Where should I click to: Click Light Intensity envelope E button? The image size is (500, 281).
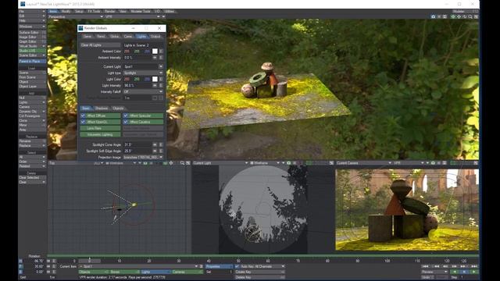(161, 85)
